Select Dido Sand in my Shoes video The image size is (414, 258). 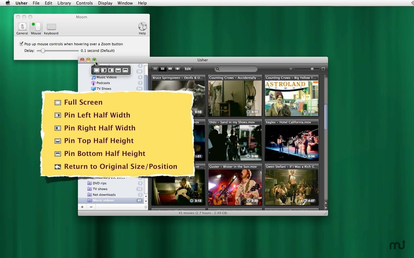(x=235, y=140)
